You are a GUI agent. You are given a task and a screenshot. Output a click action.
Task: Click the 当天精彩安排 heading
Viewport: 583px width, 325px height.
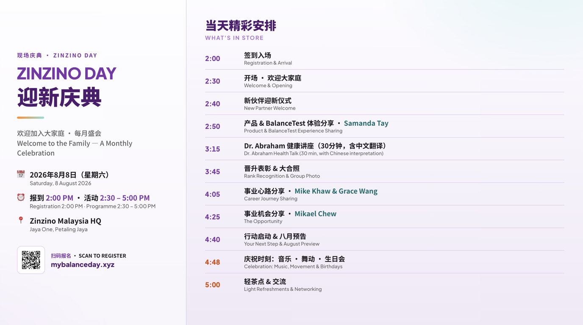[x=241, y=25]
